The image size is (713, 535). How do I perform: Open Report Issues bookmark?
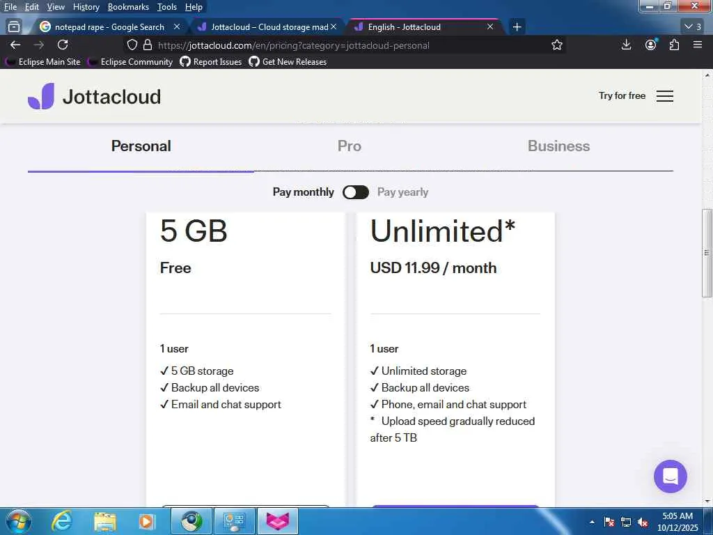click(211, 62)
